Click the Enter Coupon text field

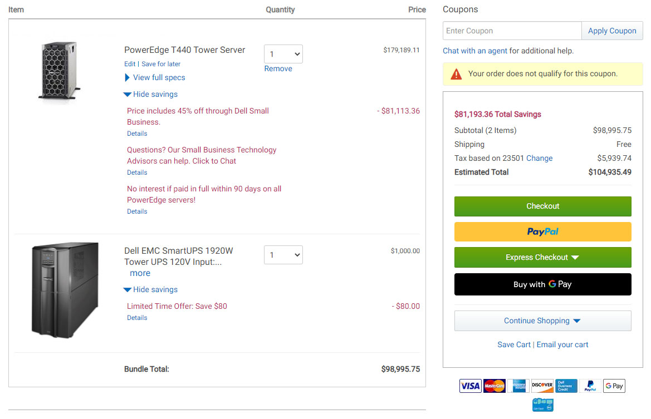pos(512,31)
